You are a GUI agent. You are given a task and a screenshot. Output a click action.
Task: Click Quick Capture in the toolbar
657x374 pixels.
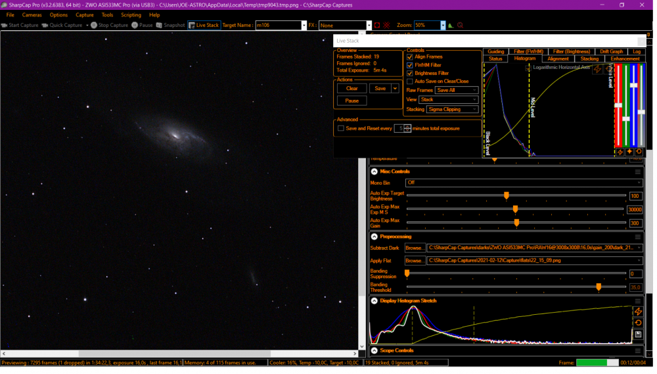click(x=62, y=25)
